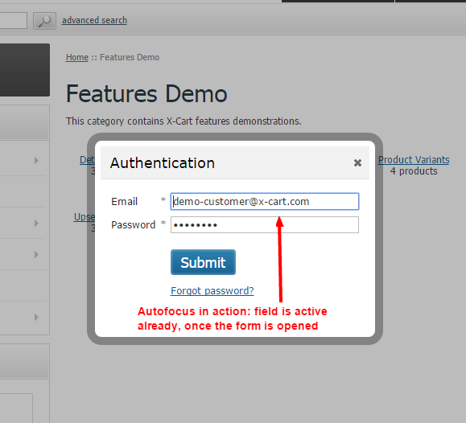Screen dimensions: 466x423
Task: Open the advanced search link
Action: [x=94, y=20]
